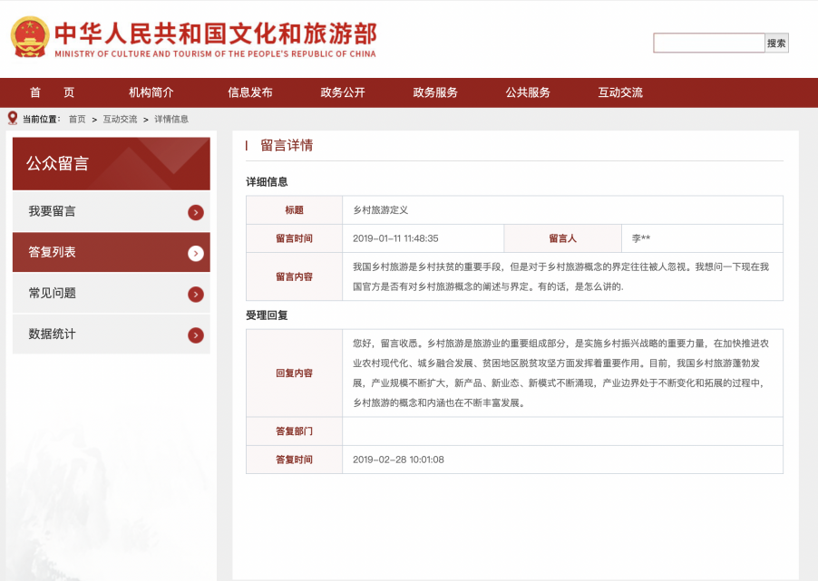Select 常见问题 in the sidebar
818x581 pixels.
(x=112, y=293)
